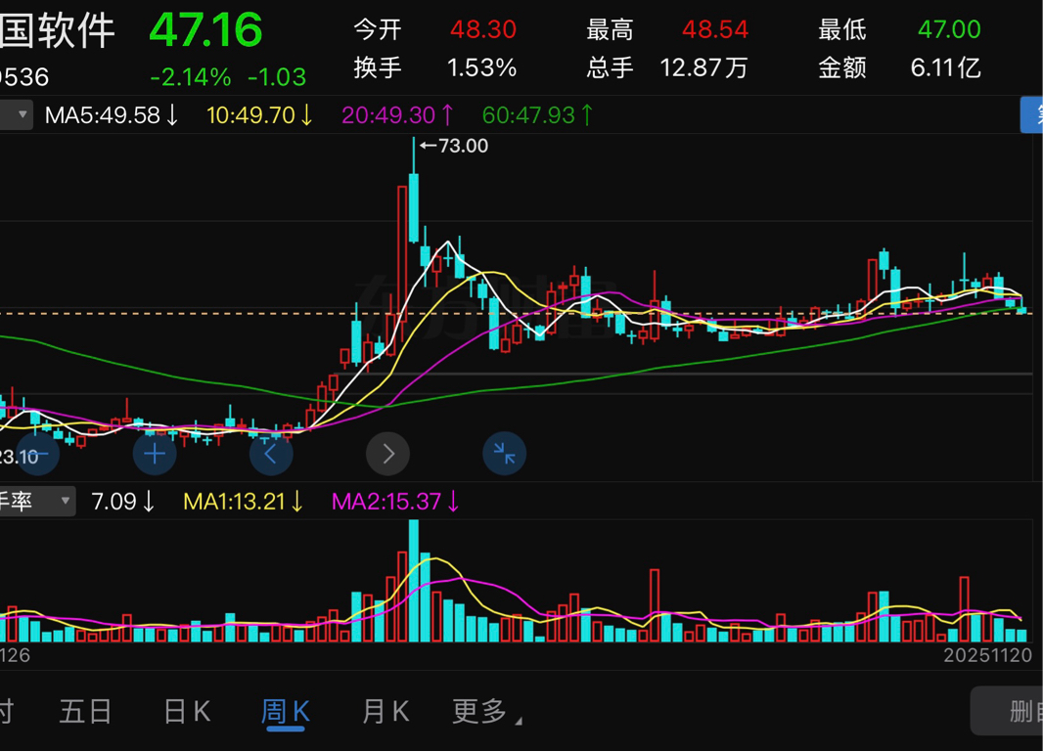Click the 今开 48.30 opening price

tap(435, 29)
